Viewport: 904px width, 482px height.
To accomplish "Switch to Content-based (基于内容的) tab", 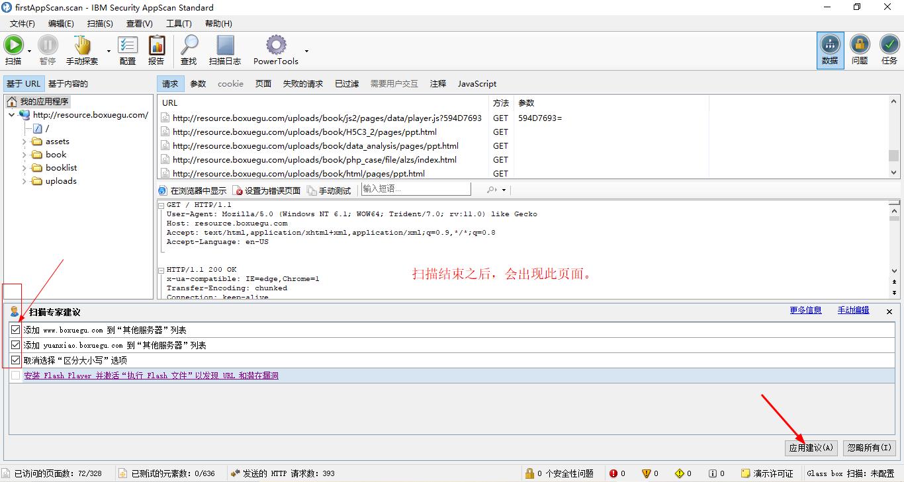I will pyautogui.click(x=68, y=84).
